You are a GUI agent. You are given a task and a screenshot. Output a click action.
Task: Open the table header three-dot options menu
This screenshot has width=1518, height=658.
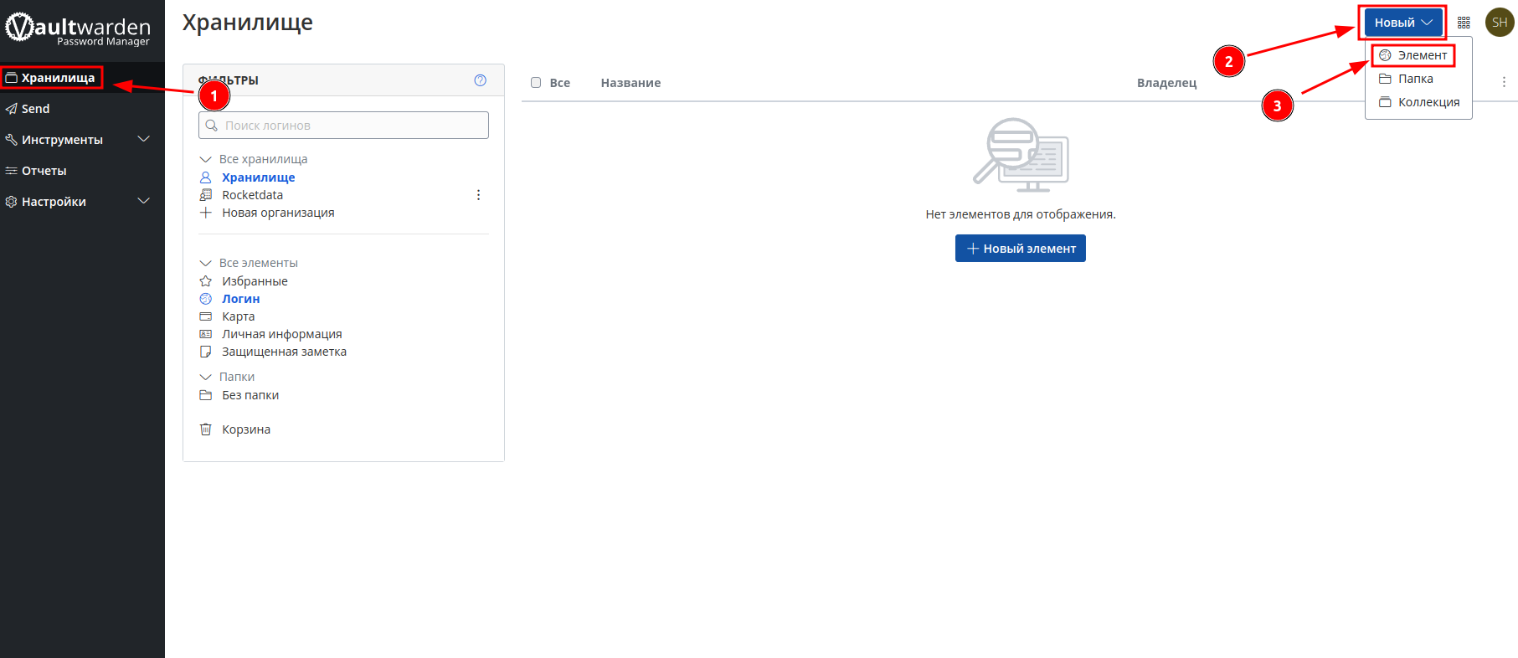[1504, 82]
